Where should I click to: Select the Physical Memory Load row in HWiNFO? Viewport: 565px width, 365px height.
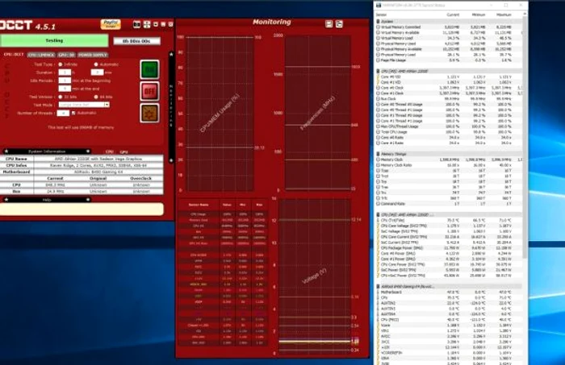pos(449,55)
